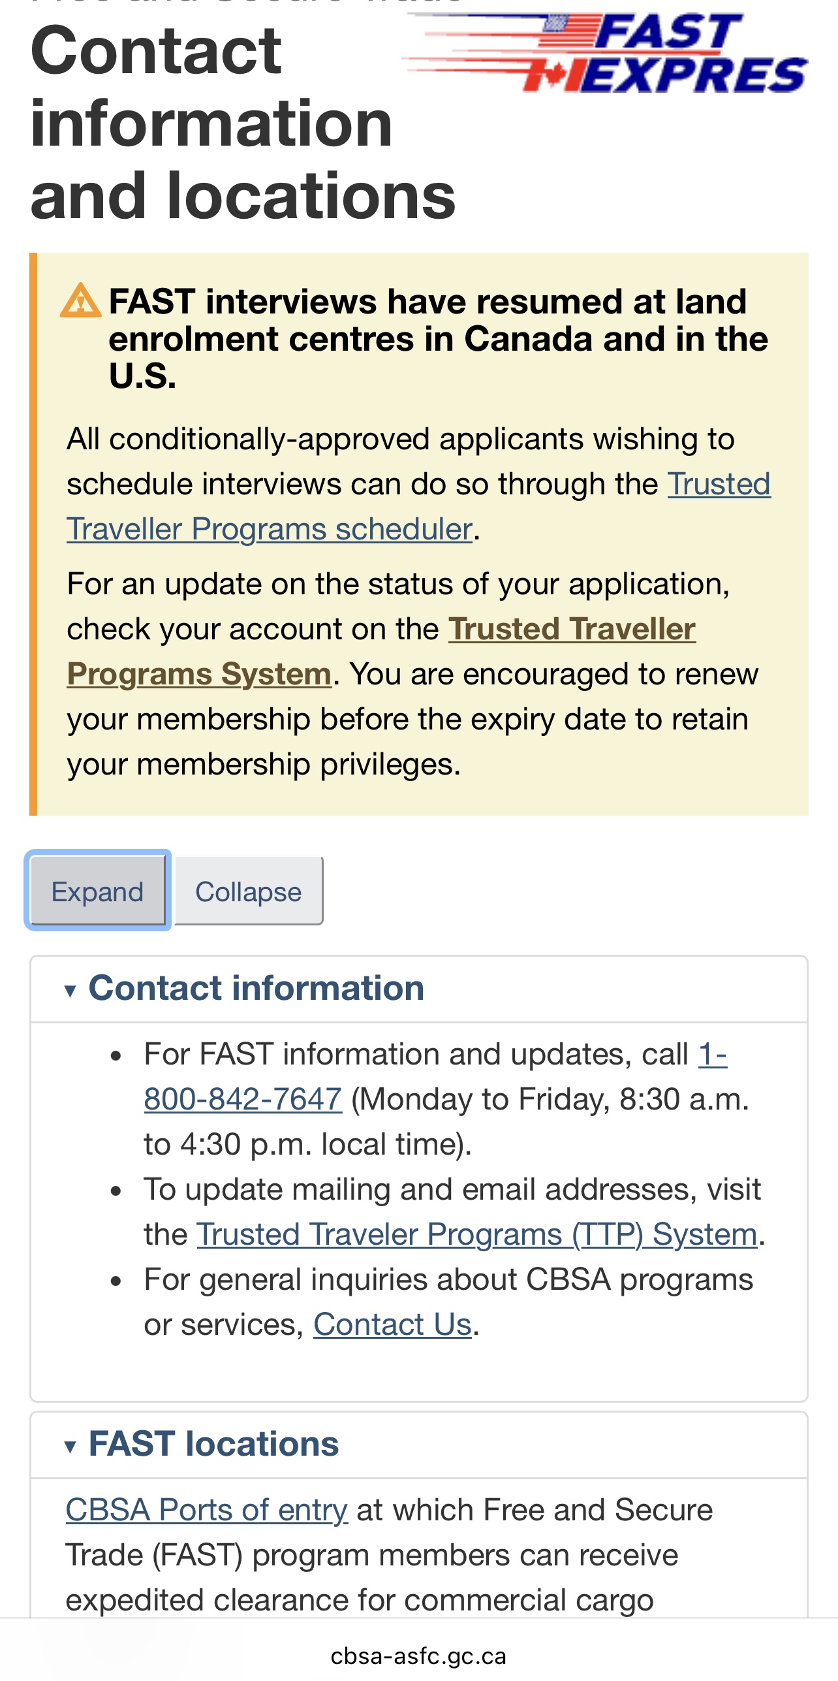Collapse the FAST locations section triangle
This screenshot has width=838, height=1681.
(70, 1446)
